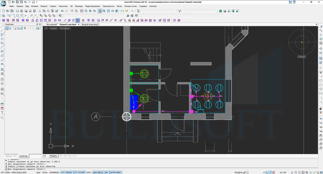
Task: Select the Pan hand tool
Action: click(x=72, y=11)
